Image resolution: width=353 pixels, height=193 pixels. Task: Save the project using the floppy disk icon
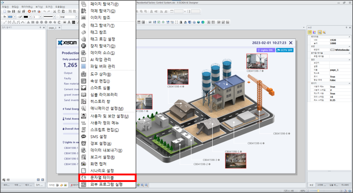(x=14, y=11)
